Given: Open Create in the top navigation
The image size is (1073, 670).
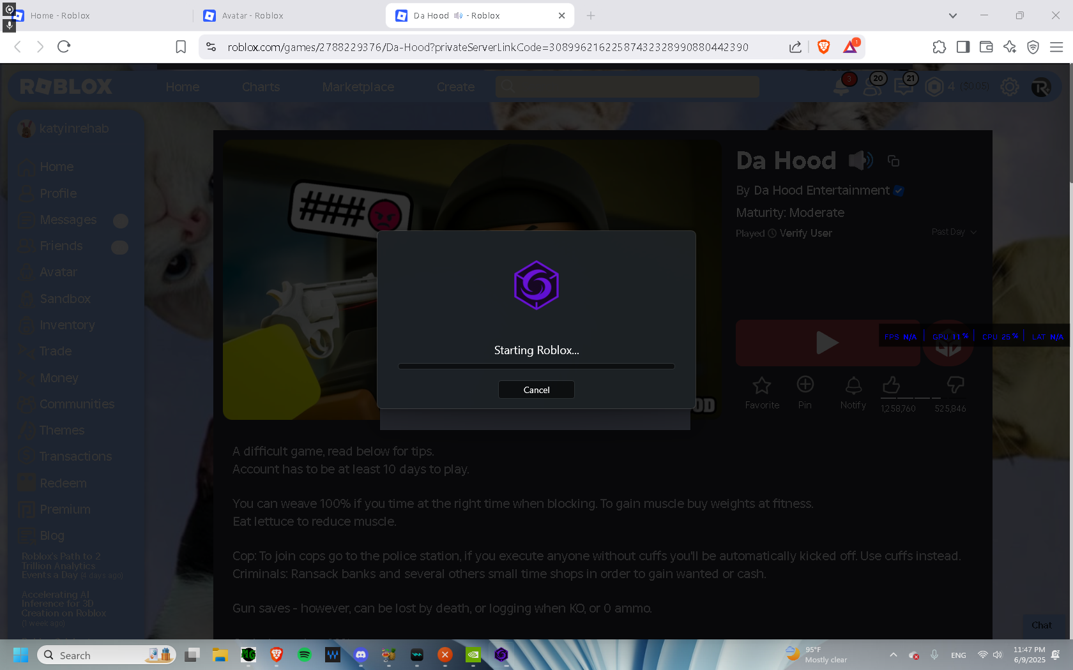Looking at the screenshot, I should [x=455, y=87].
